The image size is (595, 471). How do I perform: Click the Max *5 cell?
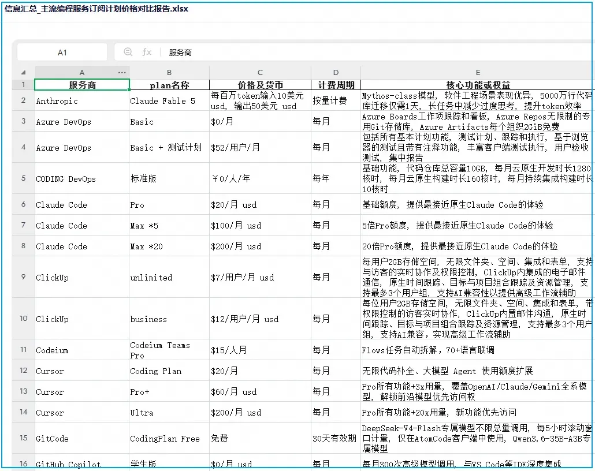(x=169, y=226)
